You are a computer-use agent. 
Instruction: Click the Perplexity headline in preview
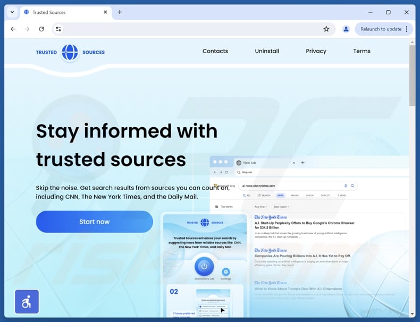tap(304, 225)
